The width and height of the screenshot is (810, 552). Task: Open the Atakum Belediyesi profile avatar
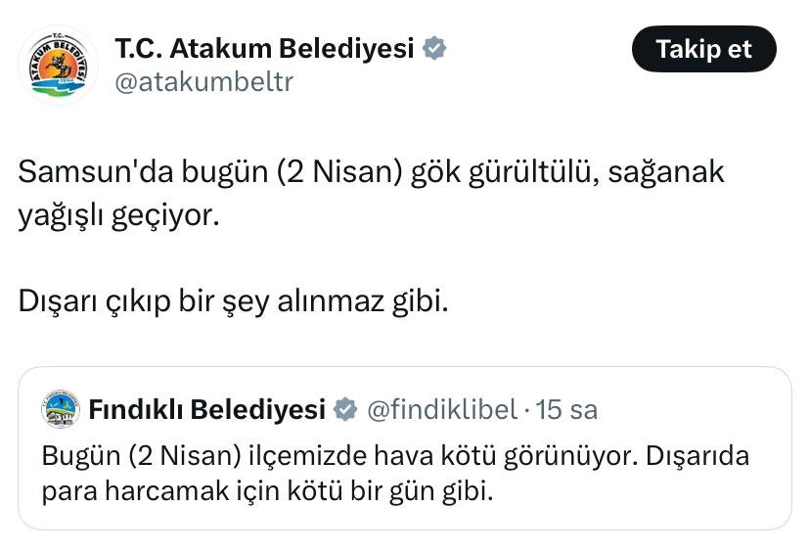click(x=58, y=65)
